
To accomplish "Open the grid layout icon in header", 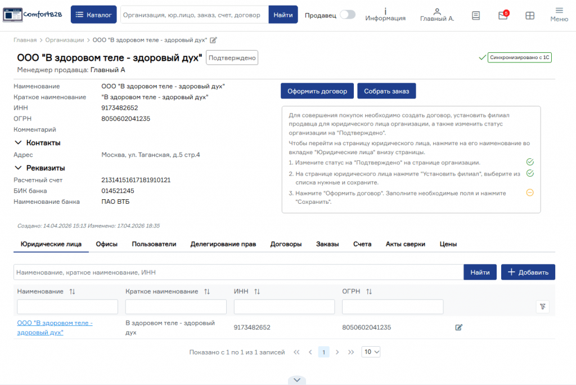I will (530, 15).
